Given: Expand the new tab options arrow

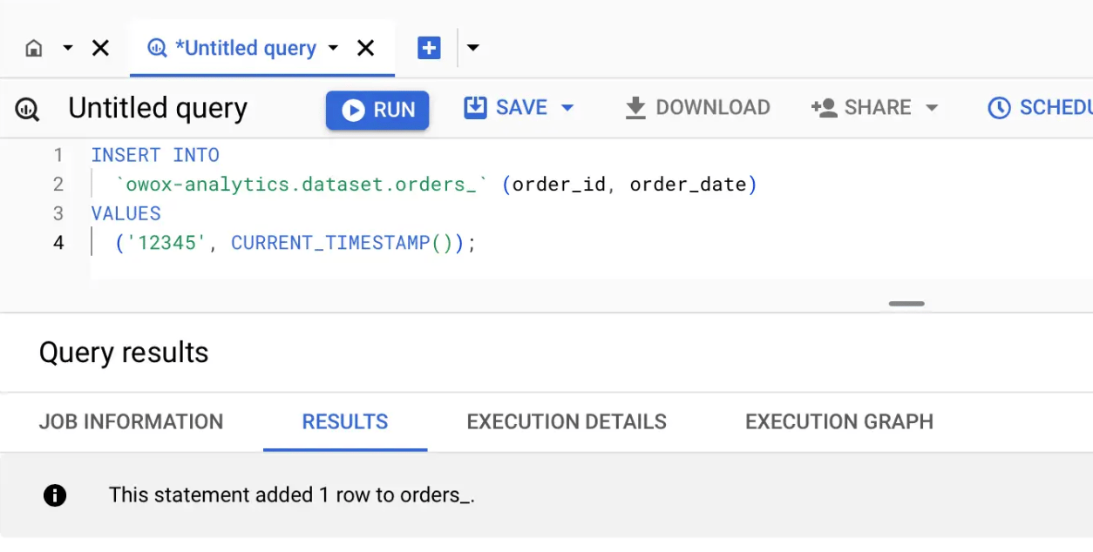Looking at the screenshot, I should point(472,48).
